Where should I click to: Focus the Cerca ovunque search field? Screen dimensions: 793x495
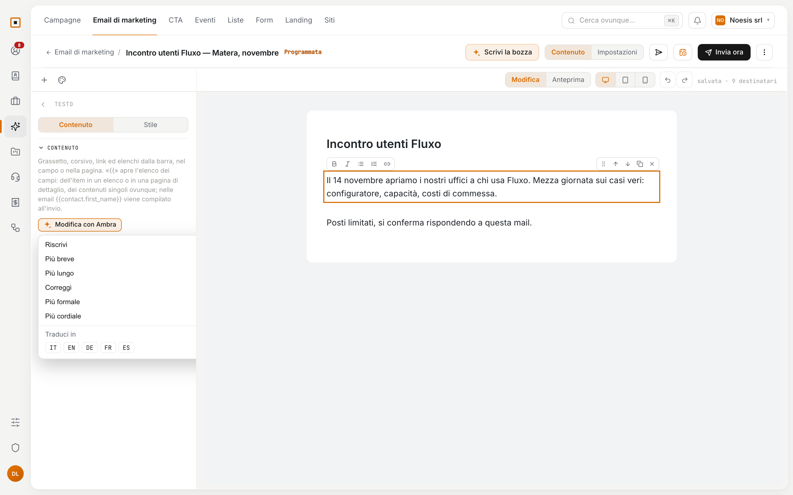pyautogui.click(x=622, y=20)
